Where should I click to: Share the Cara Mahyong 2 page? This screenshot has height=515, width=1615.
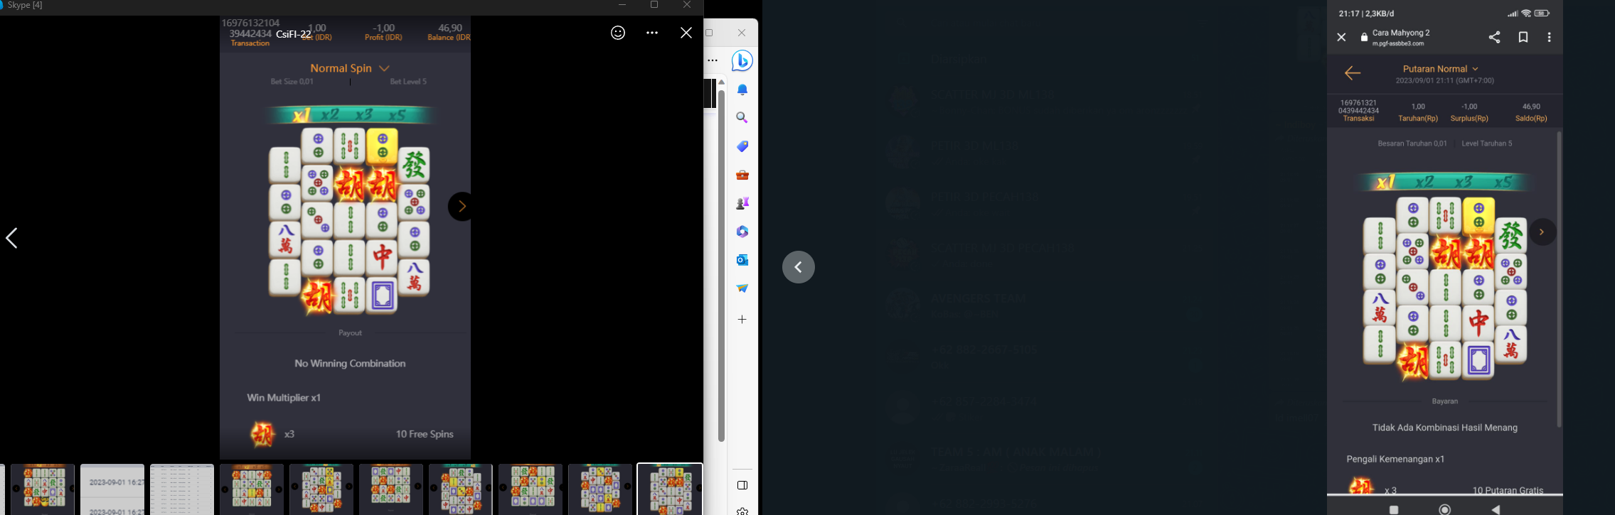pyautogui.click(x=1495, y=38)
